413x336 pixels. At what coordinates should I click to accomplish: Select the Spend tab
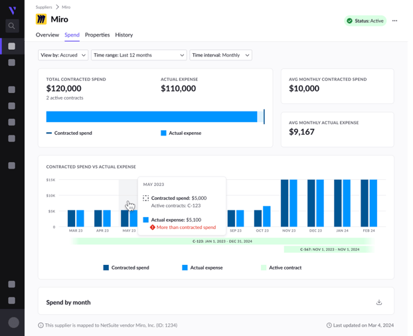[x=72, y=35]
